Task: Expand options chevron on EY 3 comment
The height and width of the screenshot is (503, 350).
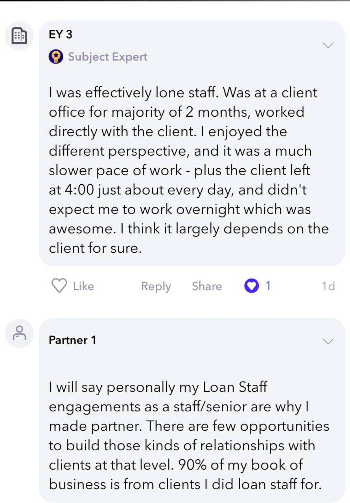Action: click(328, 45)
